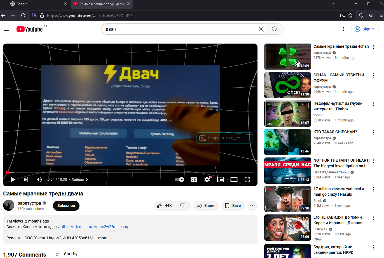Clear the search field with X
384x258 pixels.
(261, 29)
